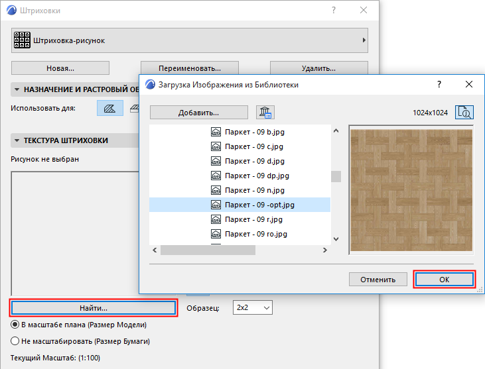The height and width of the screenshot is (369, 485).
Task: Click the file icon of Паркет - 09 n.jpg
Action: point(216,190)
